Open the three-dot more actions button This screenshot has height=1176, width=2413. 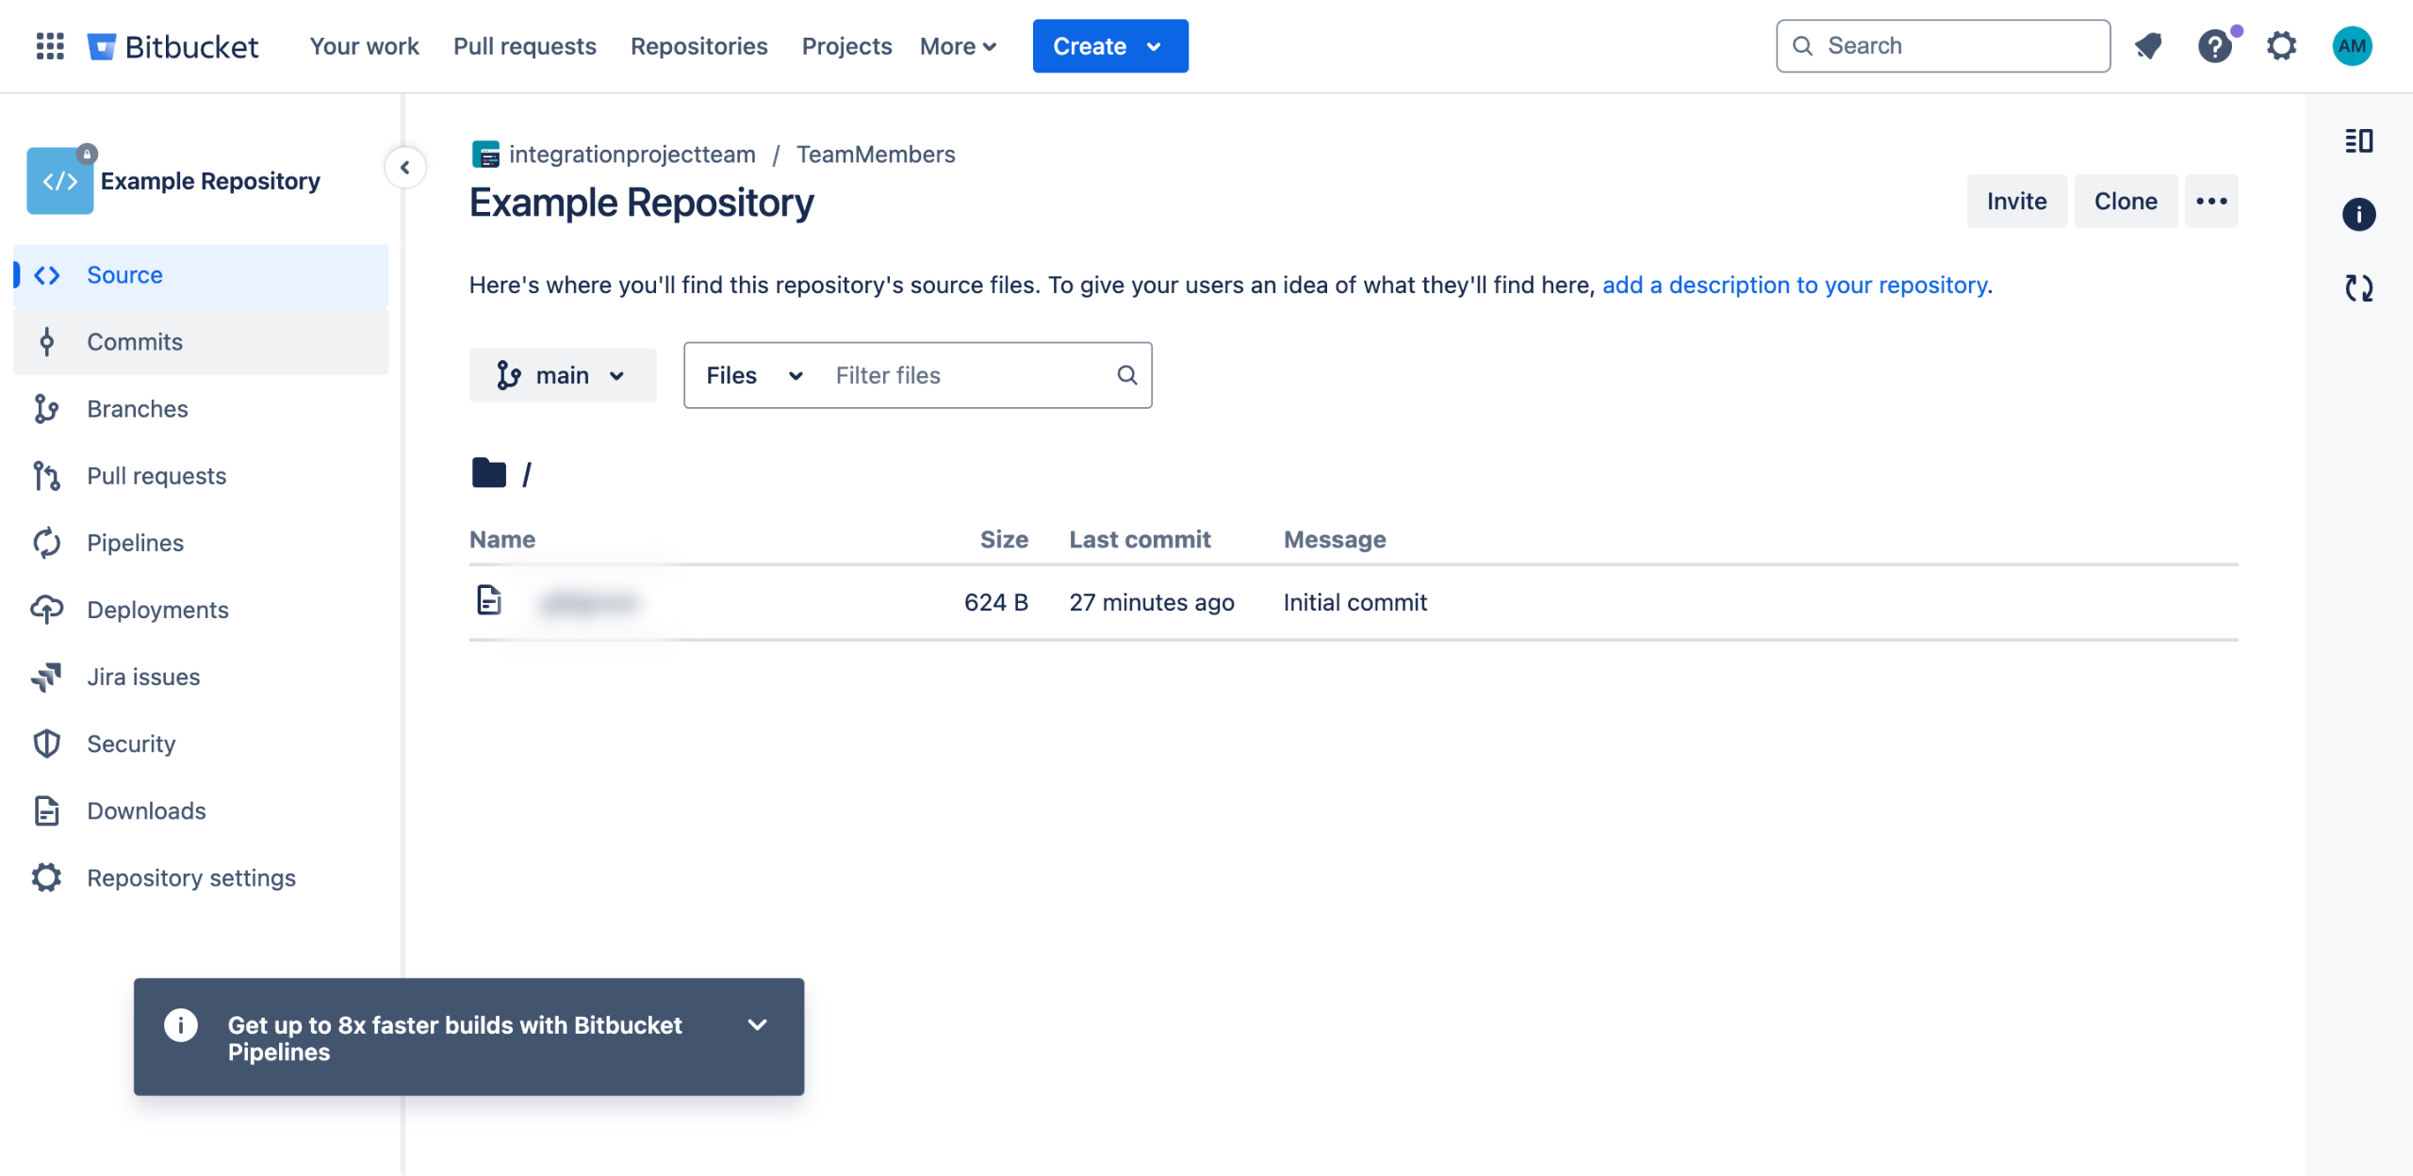pyautogui.click(x=2211, y=202)
